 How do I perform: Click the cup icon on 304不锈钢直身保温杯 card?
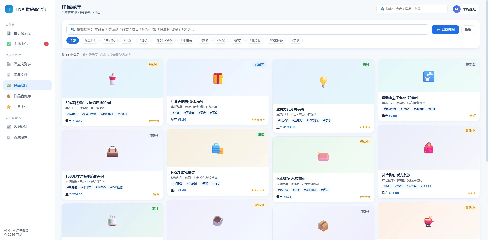coord(112,79)
